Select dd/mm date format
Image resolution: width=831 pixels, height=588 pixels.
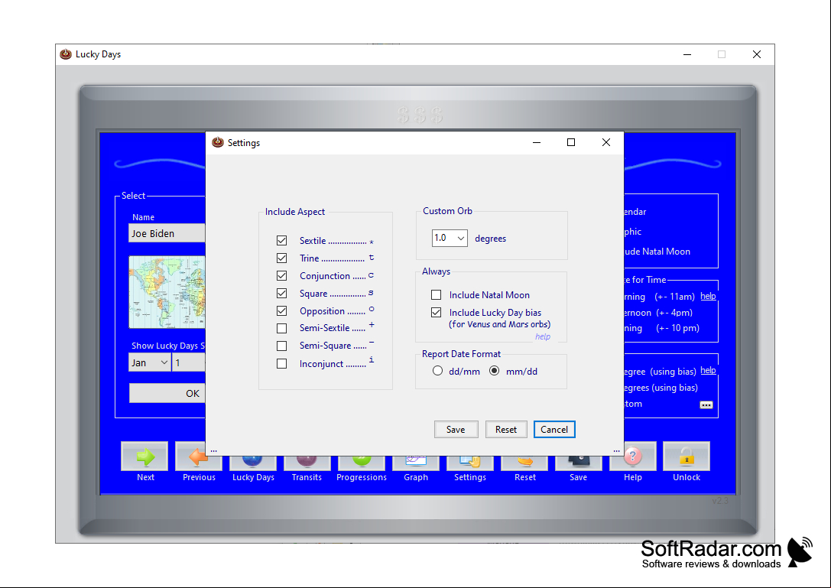point(437,371)
